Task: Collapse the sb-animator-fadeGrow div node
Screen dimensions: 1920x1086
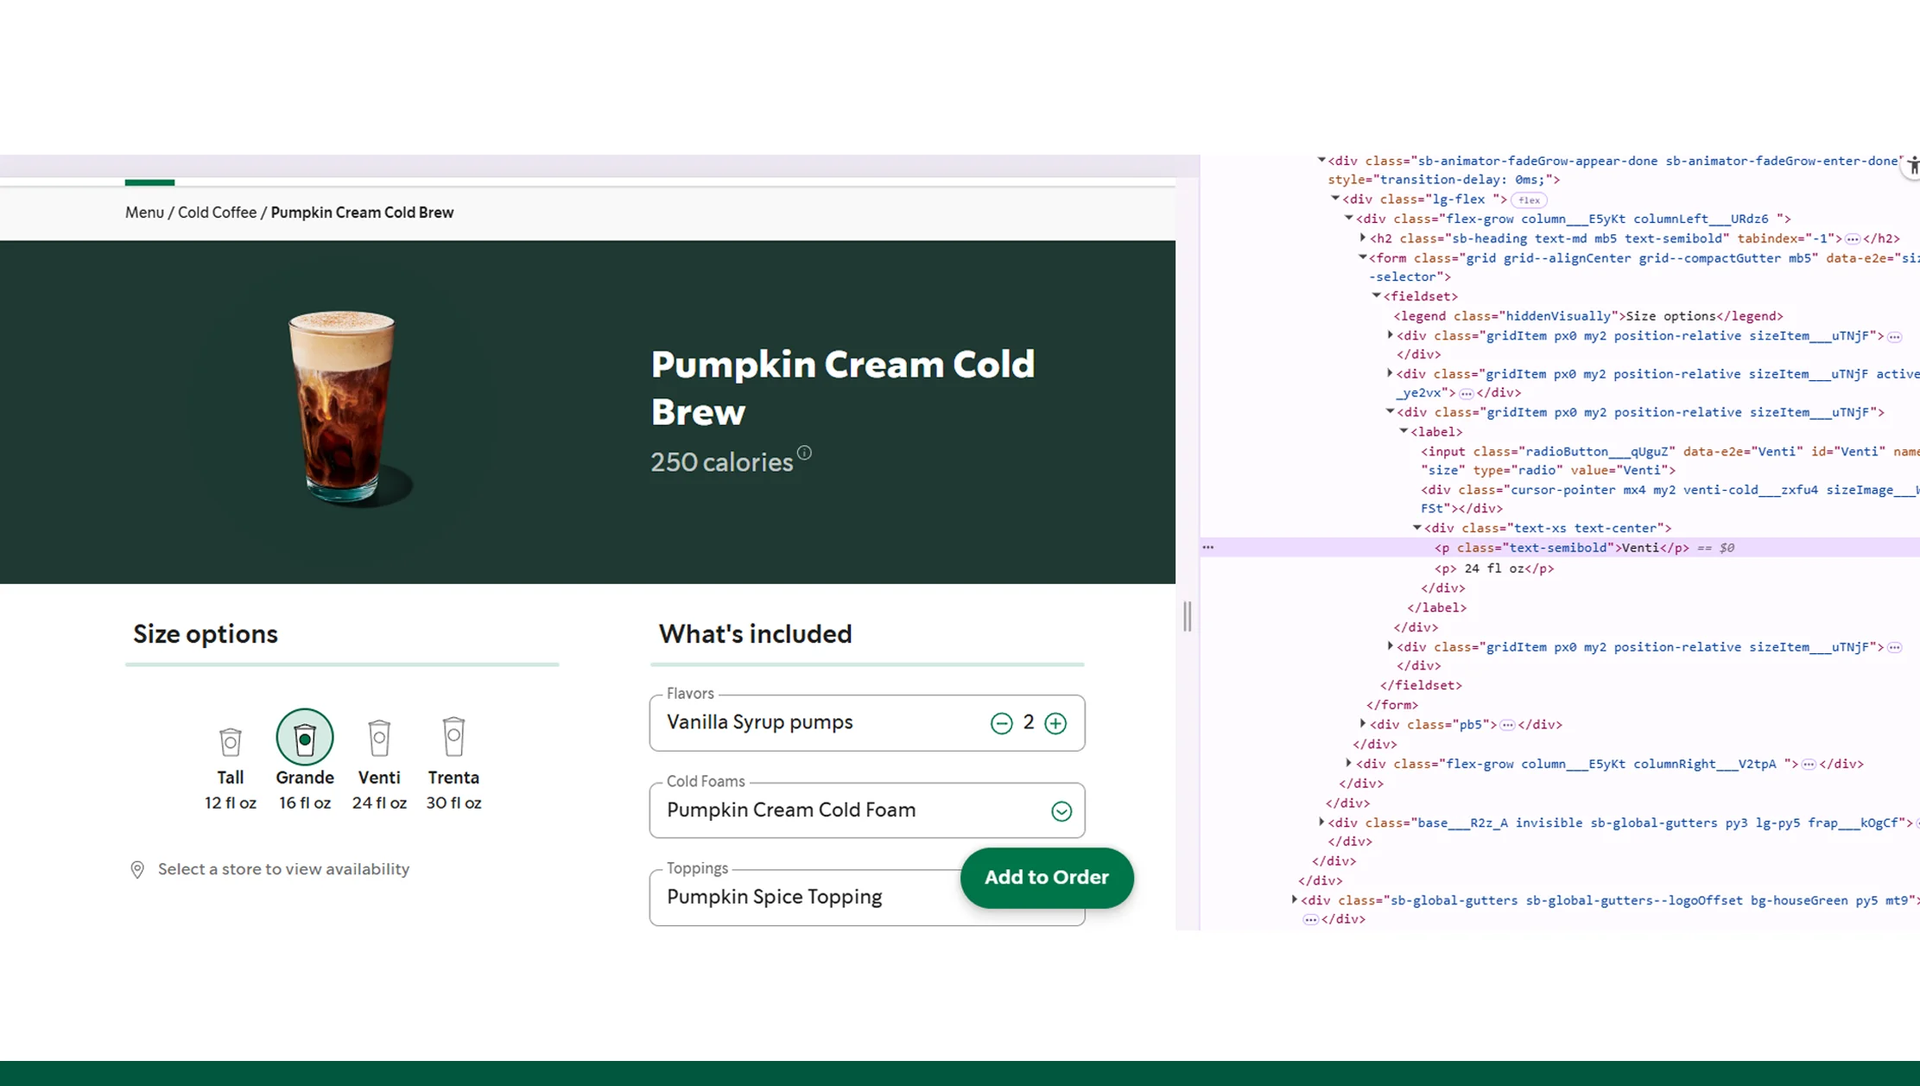Action: (x=1321, y=160)
